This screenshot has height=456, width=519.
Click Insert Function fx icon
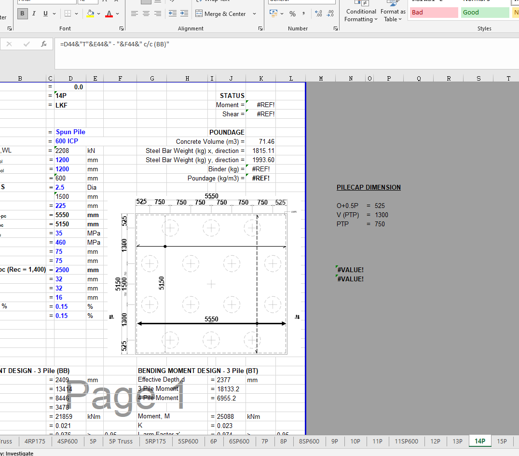pos(44,44)
